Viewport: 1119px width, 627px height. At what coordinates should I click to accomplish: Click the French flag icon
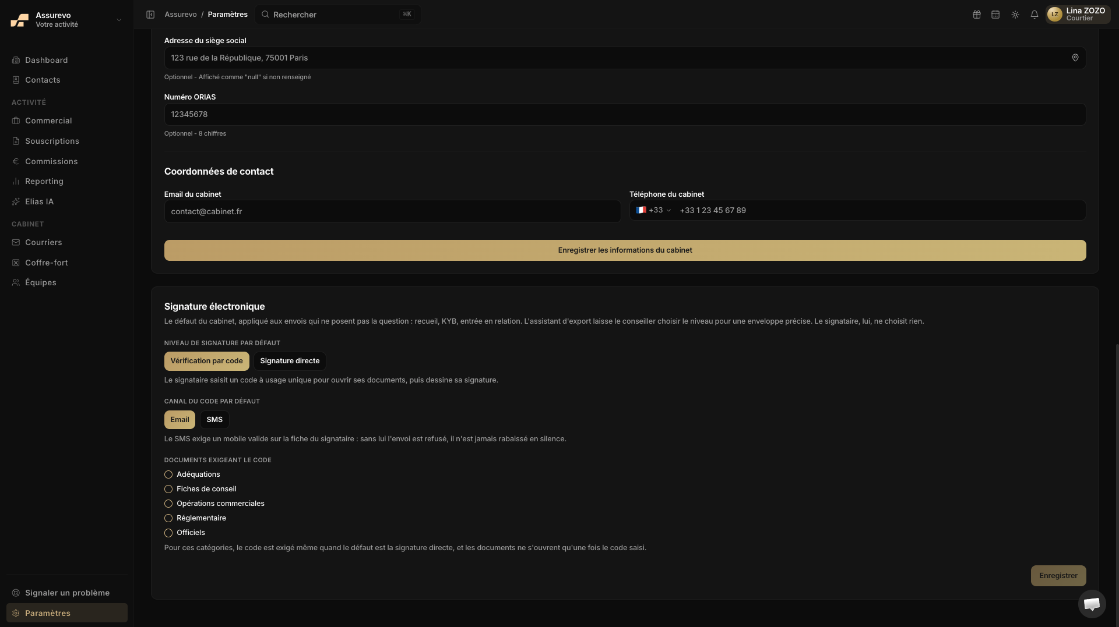coord(641,210)
